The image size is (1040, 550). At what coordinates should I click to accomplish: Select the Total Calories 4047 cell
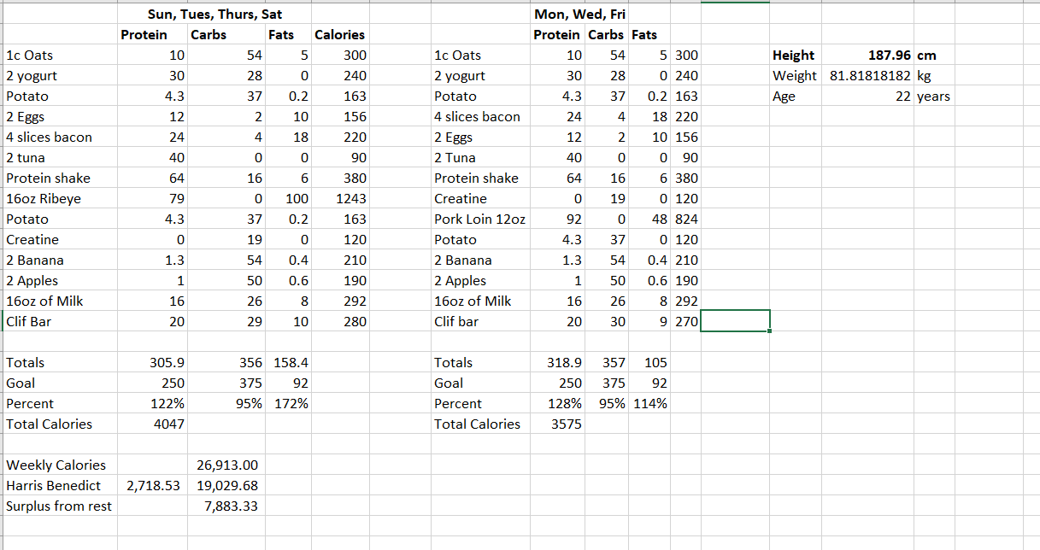(x=168, y=424)
